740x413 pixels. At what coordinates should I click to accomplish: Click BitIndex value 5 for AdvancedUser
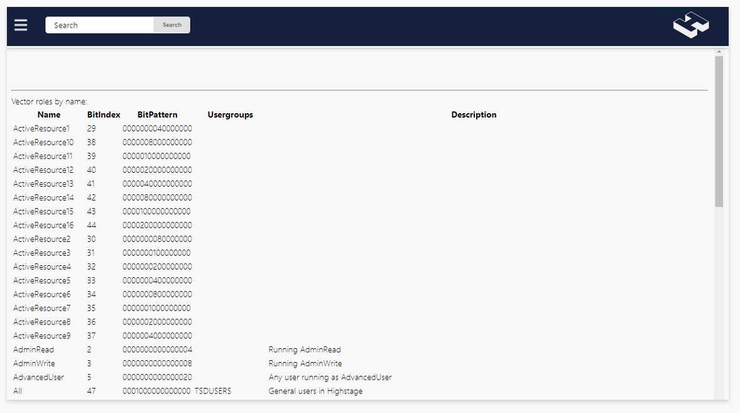(x=89, y=377)
